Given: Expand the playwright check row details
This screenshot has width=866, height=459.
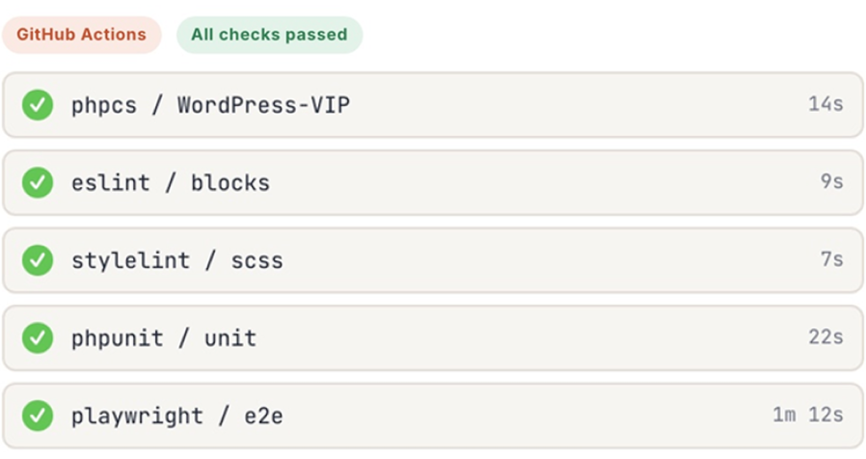Looking at the screenshot, I should click(433, 416).
